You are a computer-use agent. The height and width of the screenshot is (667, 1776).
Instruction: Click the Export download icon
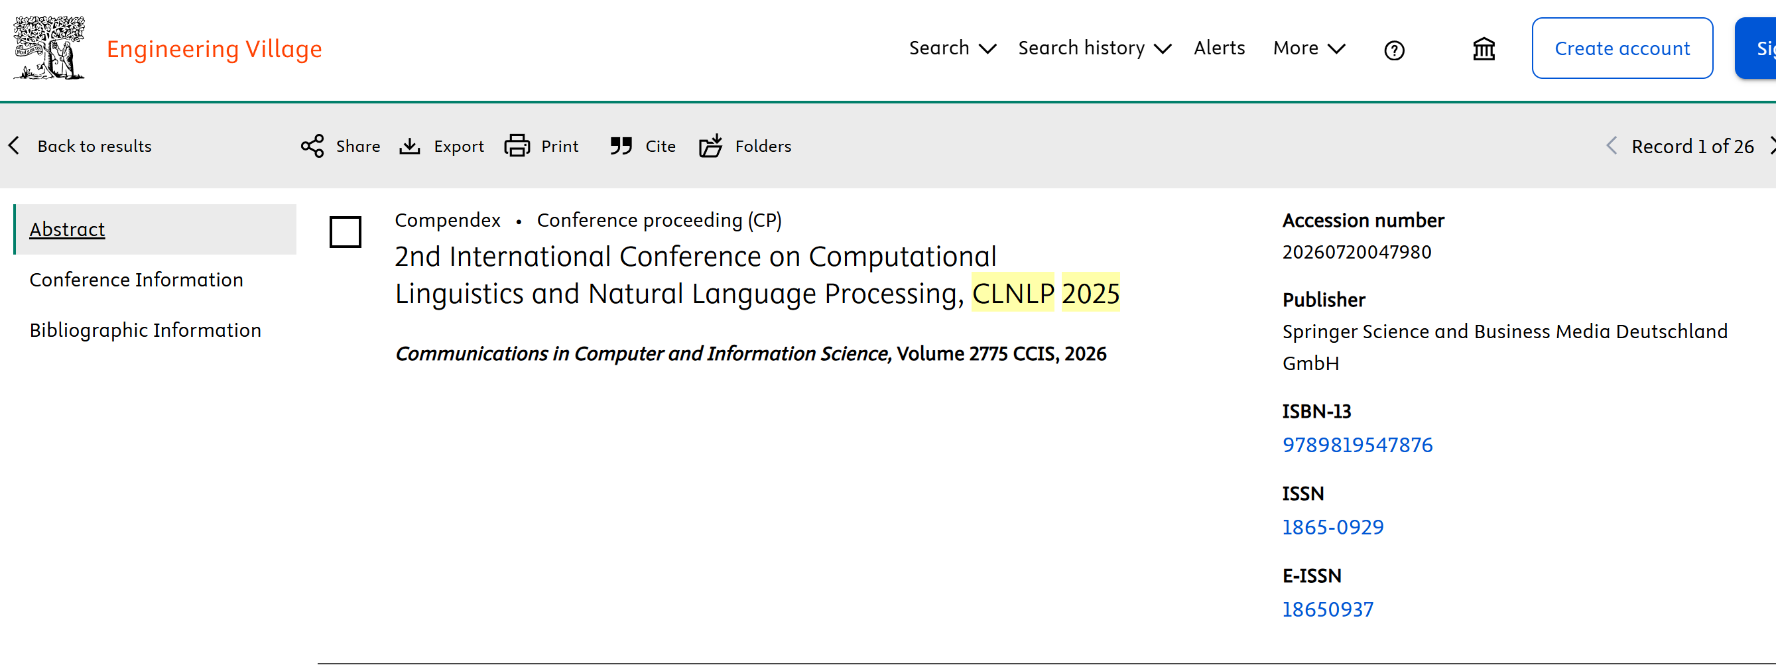410,146
